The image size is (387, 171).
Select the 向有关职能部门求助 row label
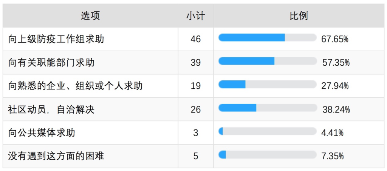coord(51,63)
